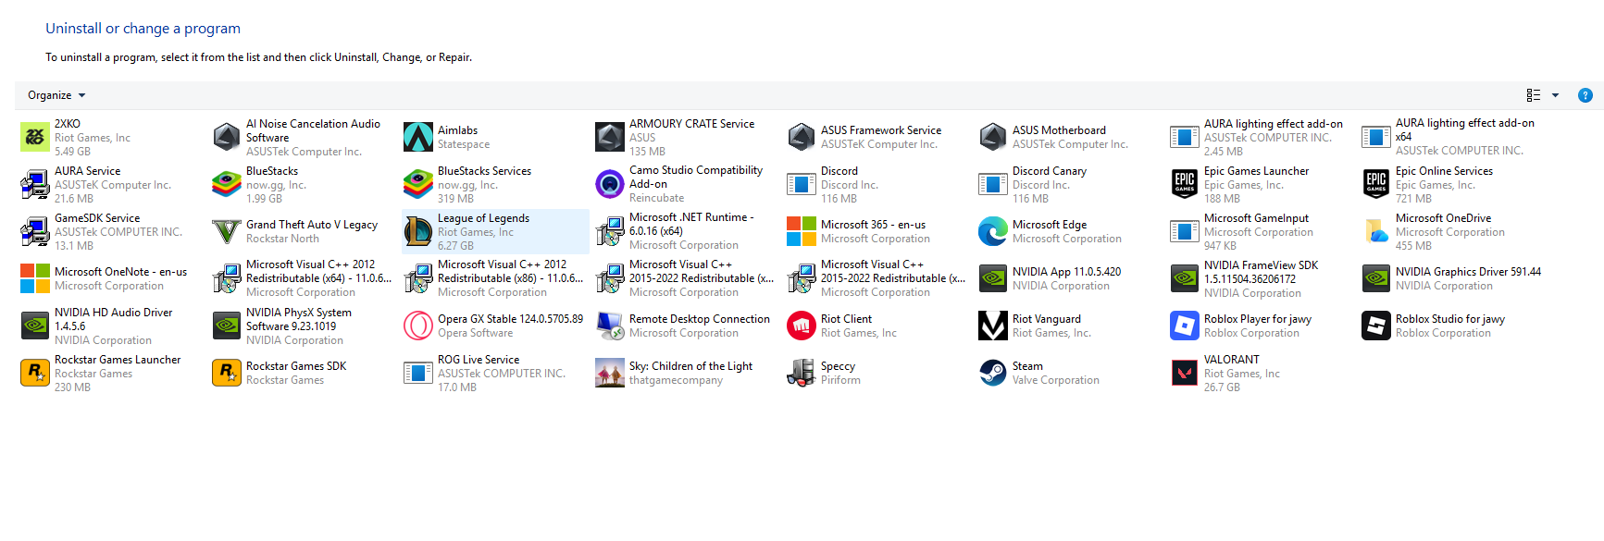1604x541 pixels.
Task: Click the Roblox Studio for jawy icon
Action: click(x=1376, y=326)
